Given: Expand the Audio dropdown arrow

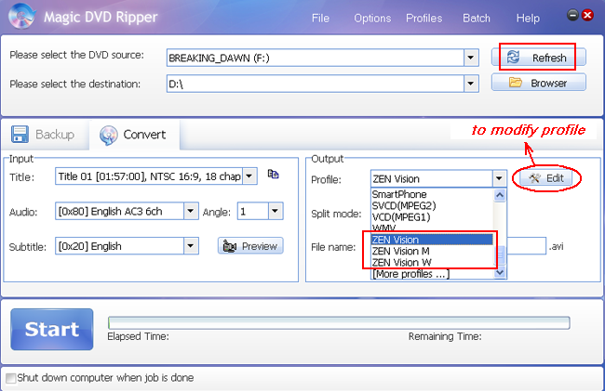Looking at the screenshot, I should coord(191,211).
